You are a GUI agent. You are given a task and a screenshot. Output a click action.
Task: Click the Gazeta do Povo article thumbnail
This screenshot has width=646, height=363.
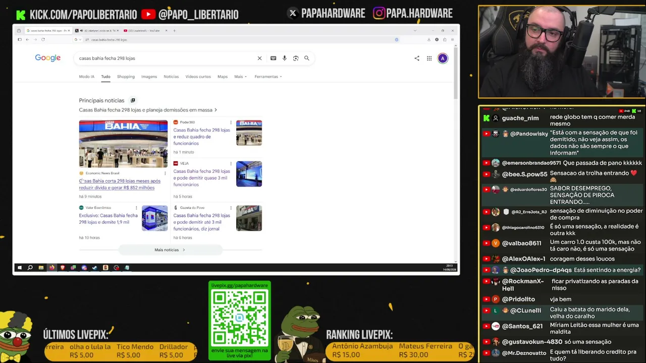tap(249, 218)
